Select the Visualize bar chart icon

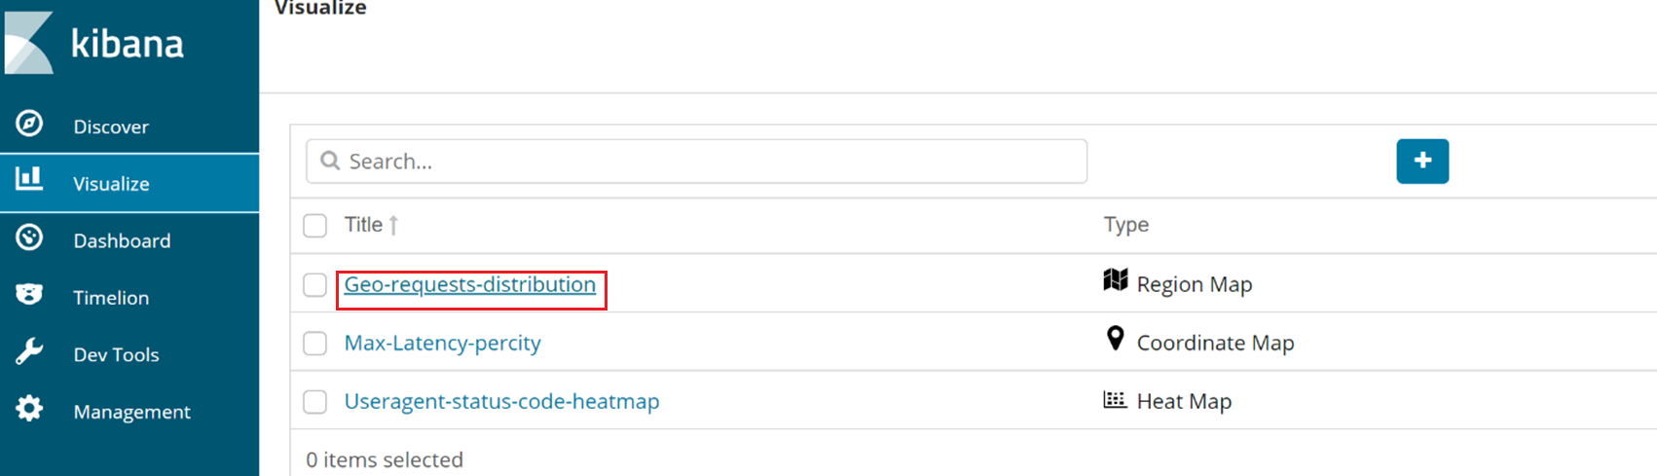29,178
